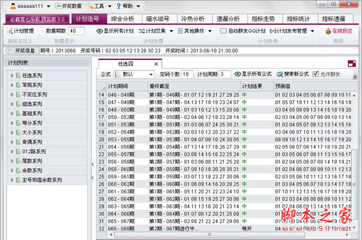Open the aaaaaa111 account dropdown arrow
This screenshot has height=240, width=362.
point(49,6)
